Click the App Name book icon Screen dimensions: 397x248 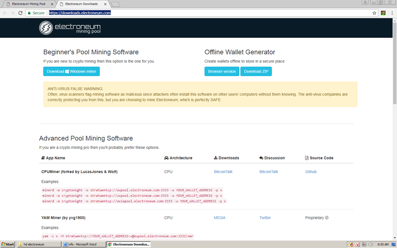[x=43, y=158]
